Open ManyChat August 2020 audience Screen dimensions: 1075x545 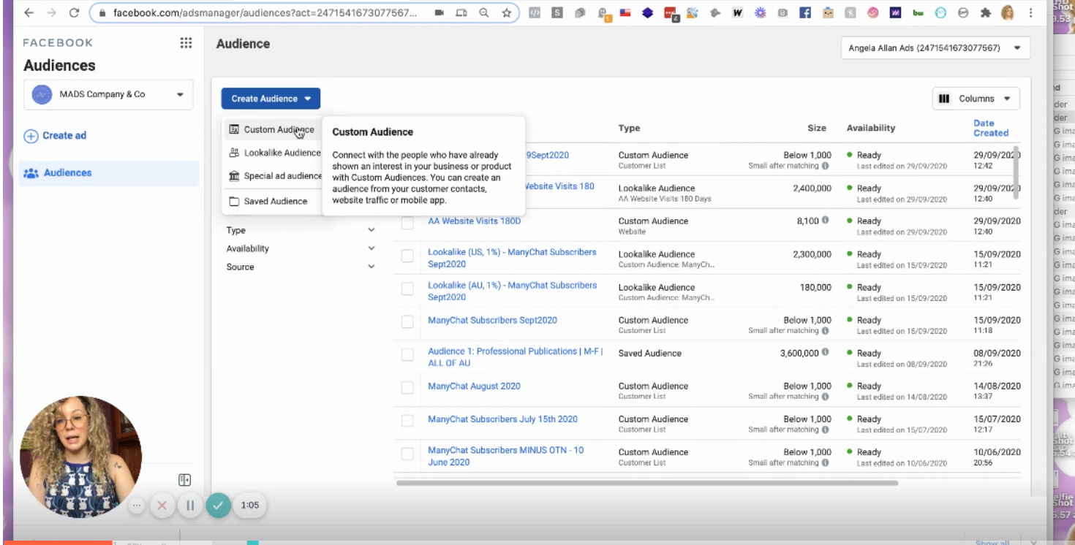474,386
